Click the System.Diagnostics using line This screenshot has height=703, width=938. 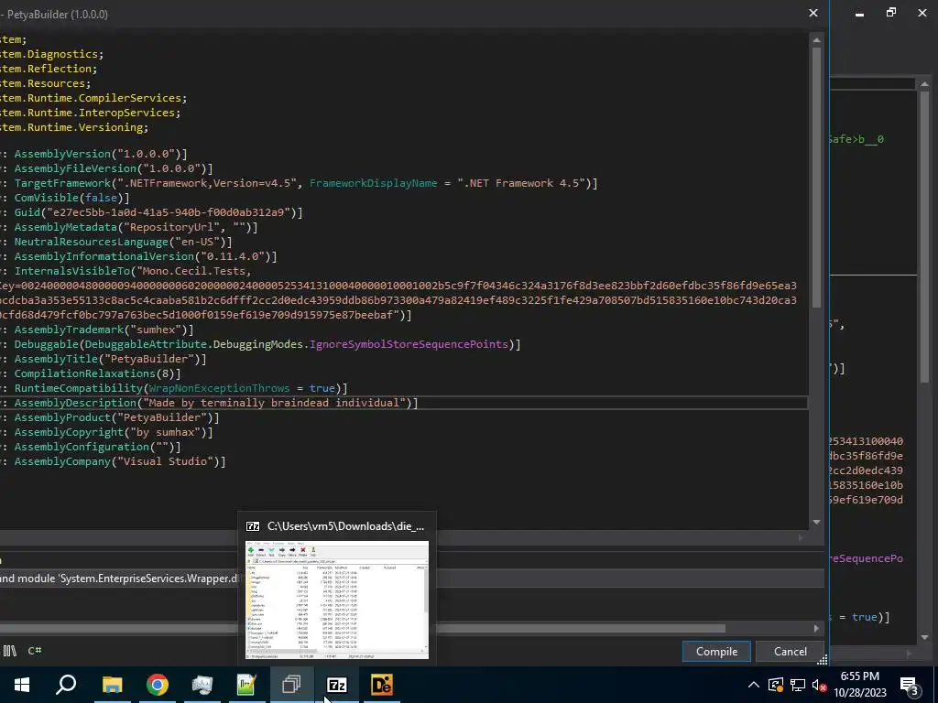tap(52, 54)
